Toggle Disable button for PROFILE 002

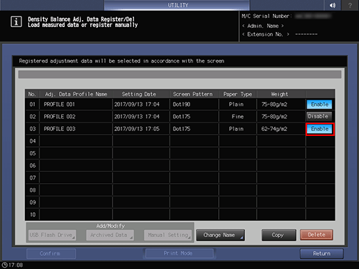click(319, 116)
